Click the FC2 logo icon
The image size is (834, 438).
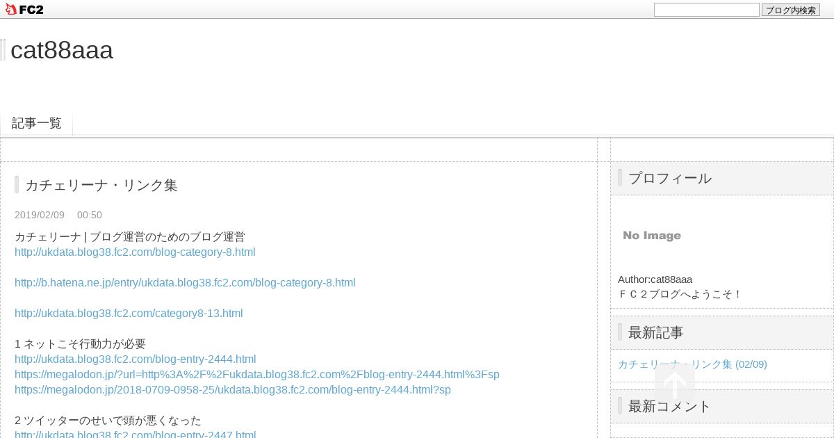(24, 9)
